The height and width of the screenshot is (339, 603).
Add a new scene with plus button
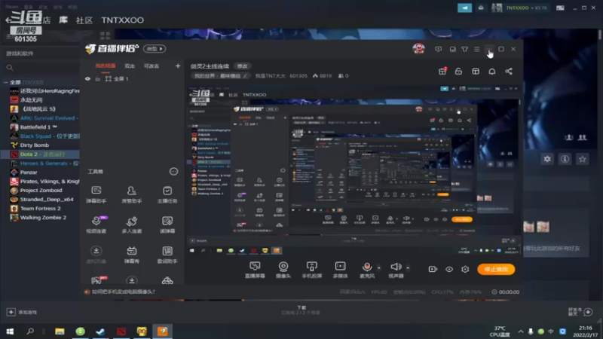178,66
